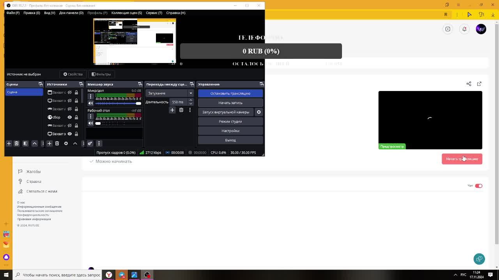Open scene filters in the Scenes toolbar

(25, 143)
